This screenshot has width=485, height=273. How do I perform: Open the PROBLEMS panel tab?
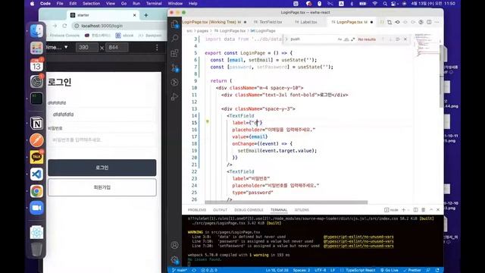coord(197,210)
